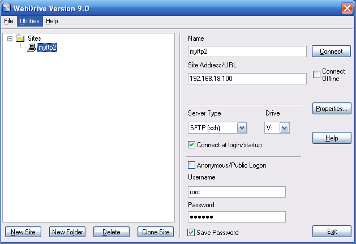Click the myftp2 site computer icon
Image resolution: width=356 pixels, height=244 pixels.
32,48
